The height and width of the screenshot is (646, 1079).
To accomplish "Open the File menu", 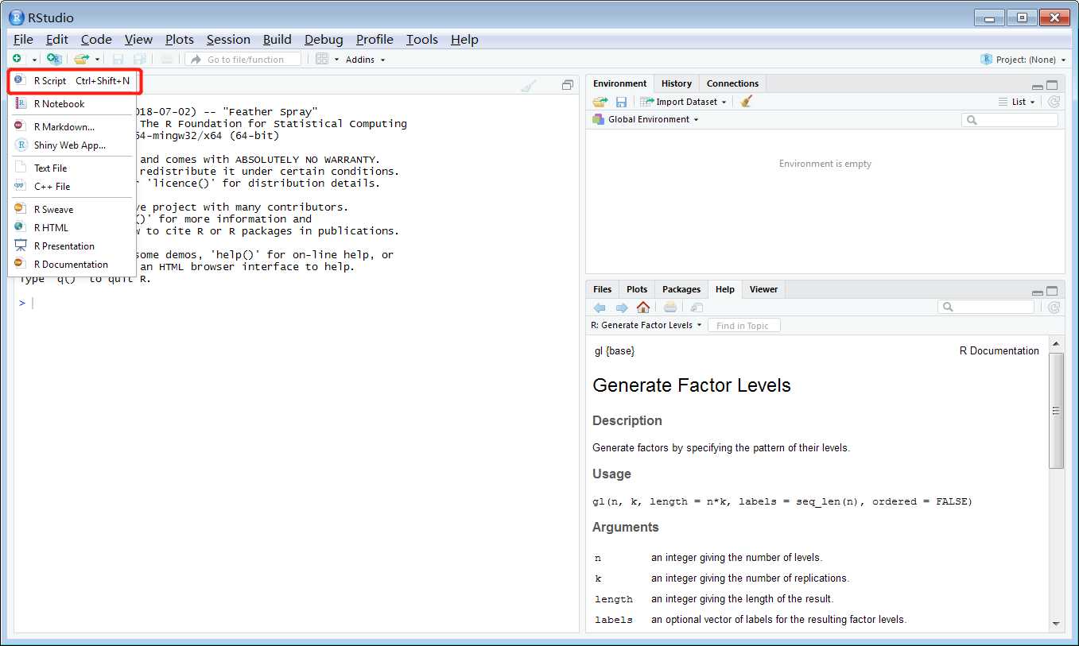I will pos(23,39).
